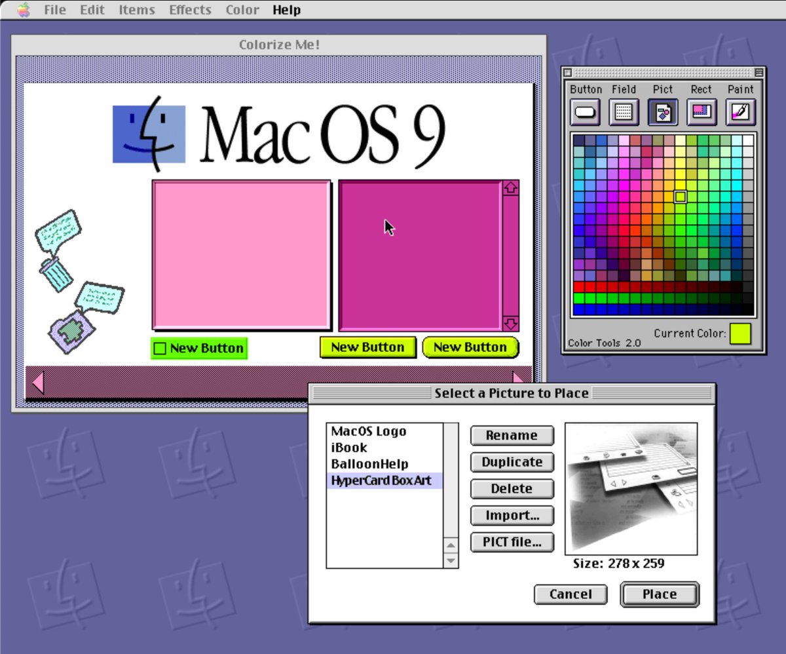
Task: Select the Field tool icon in Color Tools
Action: click(x=624, y=112)
